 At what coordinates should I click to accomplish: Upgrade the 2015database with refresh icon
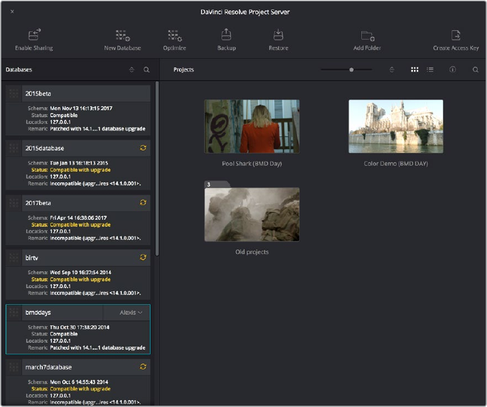coord(143,148)
